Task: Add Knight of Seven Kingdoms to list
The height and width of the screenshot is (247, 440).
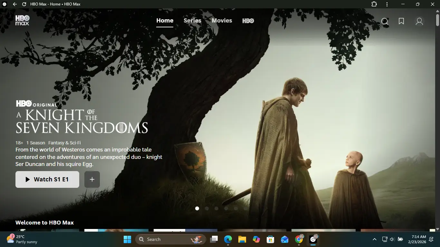Action: (x=92, y=179)
